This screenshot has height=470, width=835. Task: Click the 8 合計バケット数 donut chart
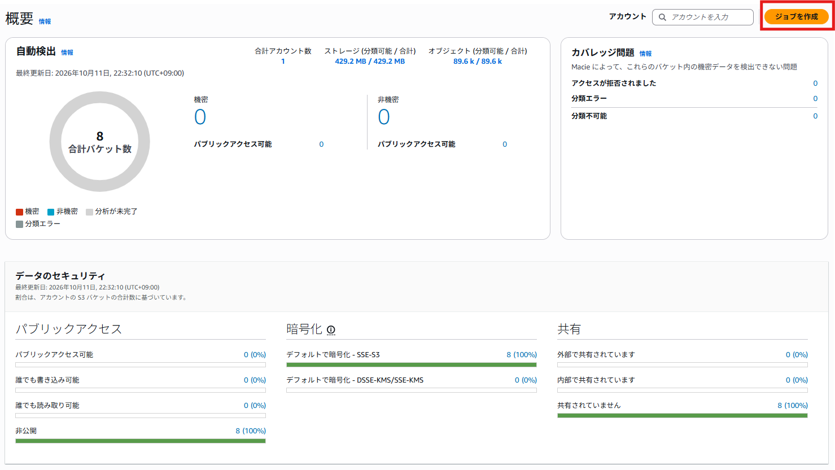pyautogui.click(x=100, y=142)
